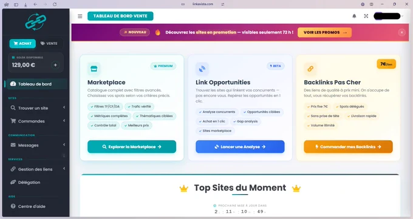Image resolution: width=413 pixels, height=219 pixels.
Task: Click the Tableau de bord gauge icon
Action: click(13, 84)
